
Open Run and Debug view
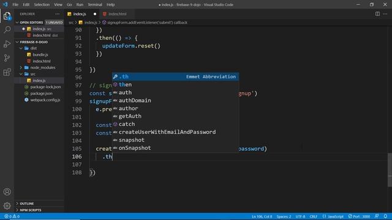pyautogui.click(x=7, y=44)
